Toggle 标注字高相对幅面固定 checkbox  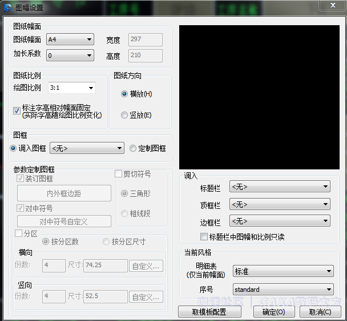click(x=17, y=110)
